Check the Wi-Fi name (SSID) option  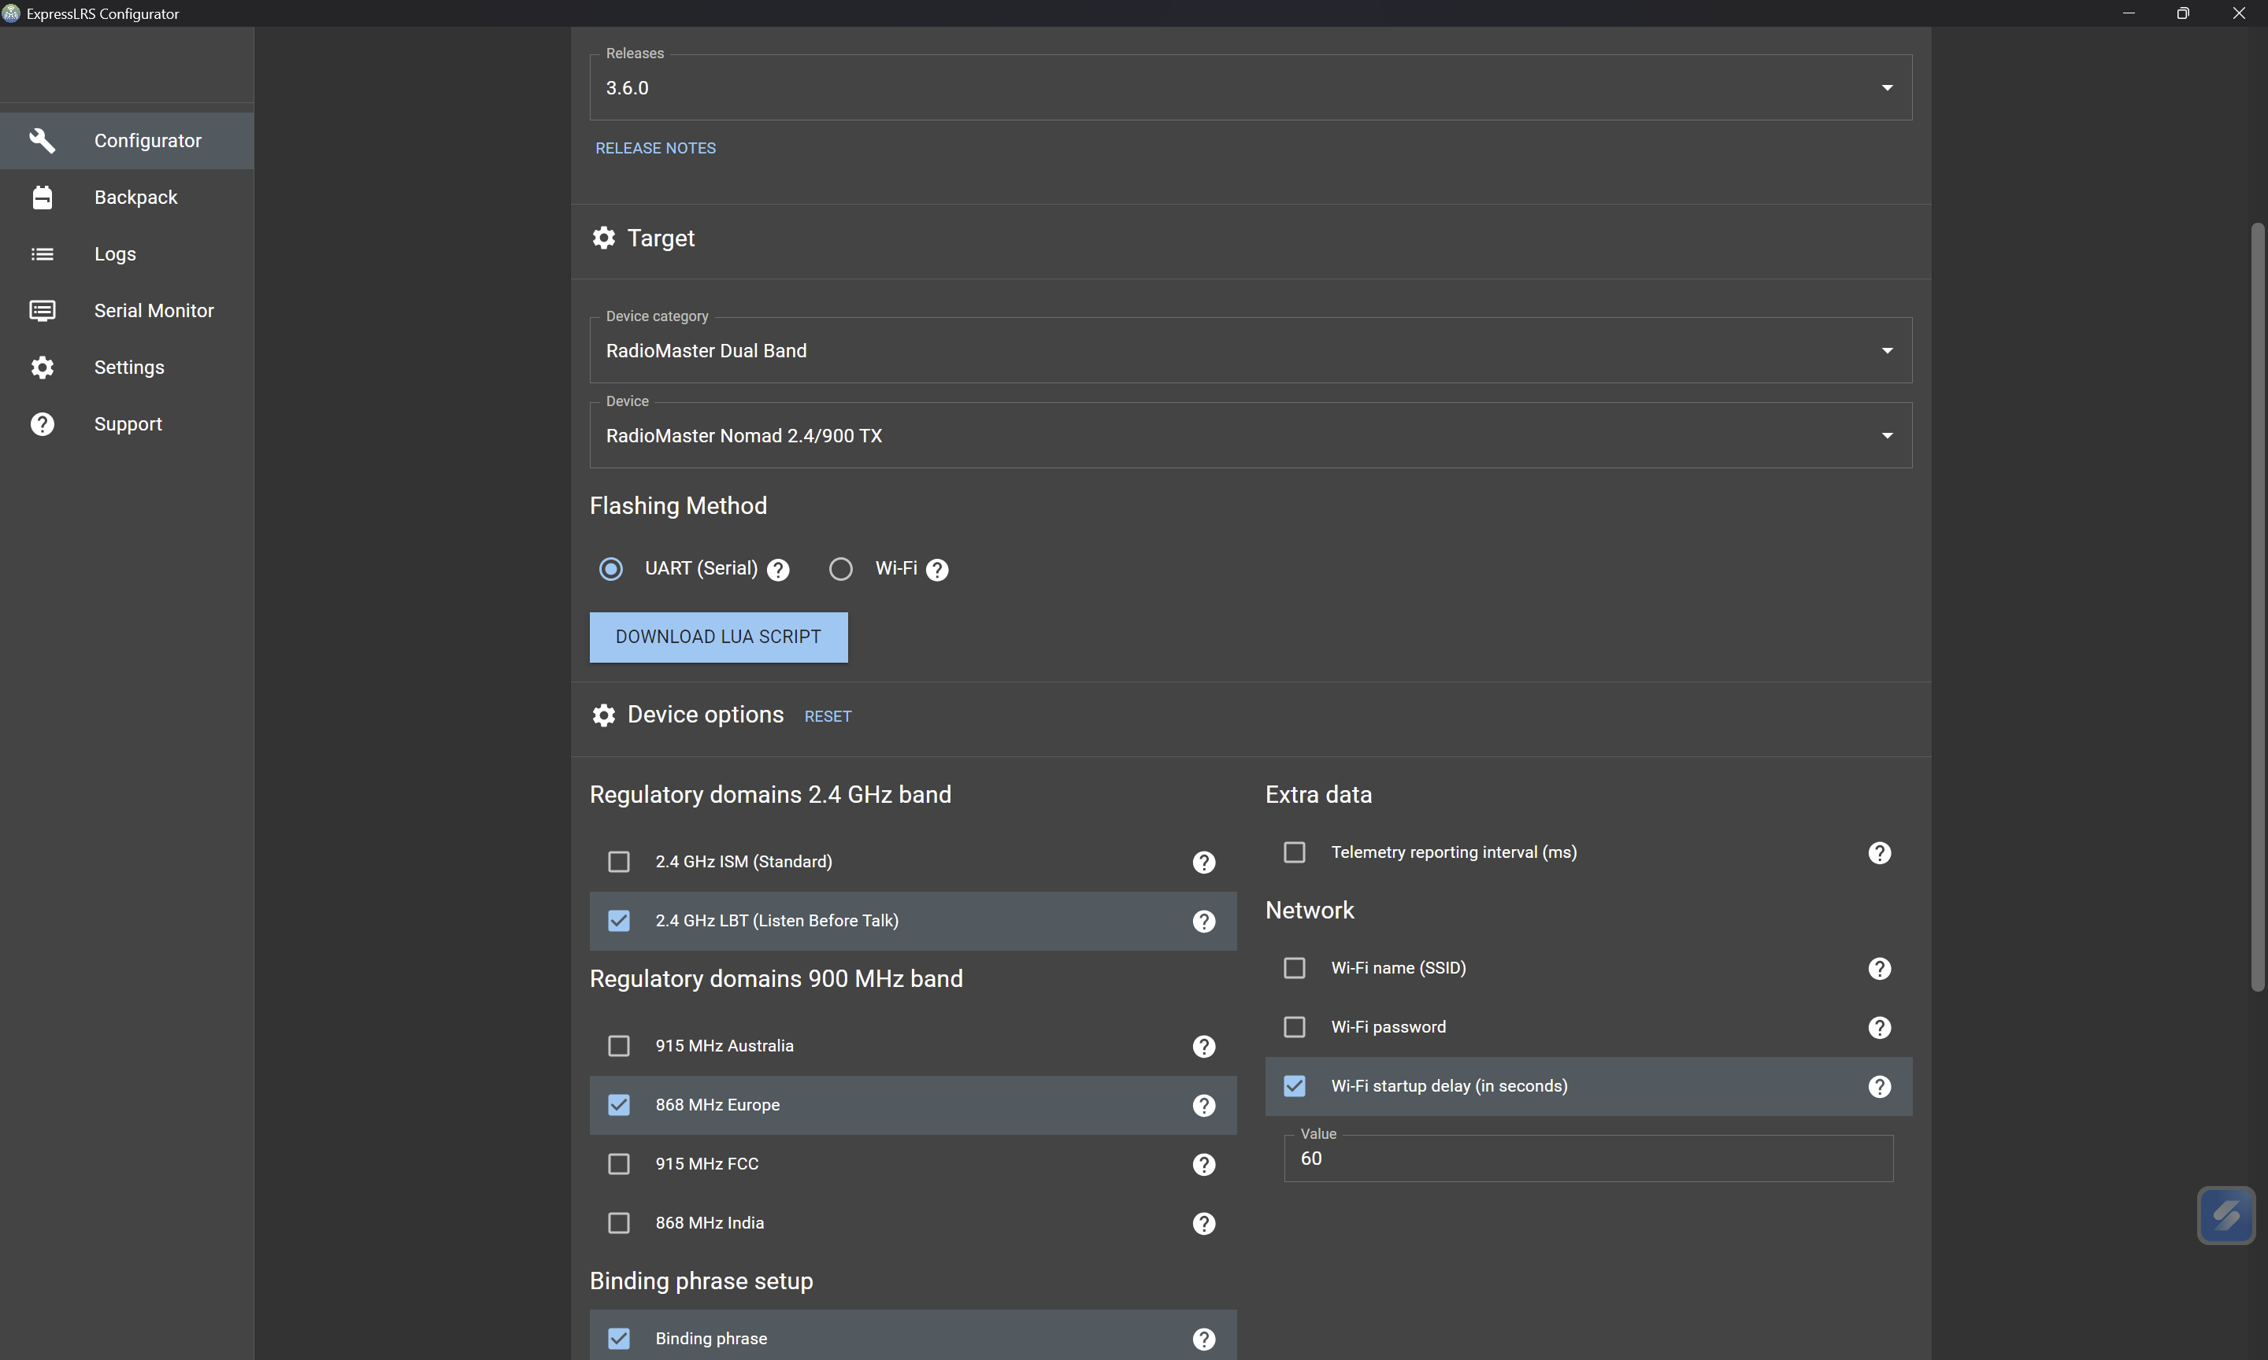coord(1295,968)
